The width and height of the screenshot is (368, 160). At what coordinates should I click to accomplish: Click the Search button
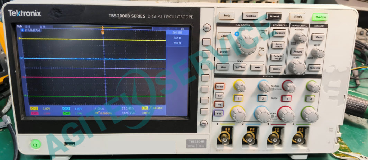point(223,51)
